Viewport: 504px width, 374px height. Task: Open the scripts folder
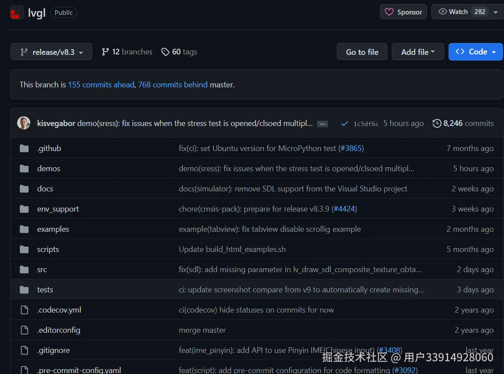(x=48, y=249)
